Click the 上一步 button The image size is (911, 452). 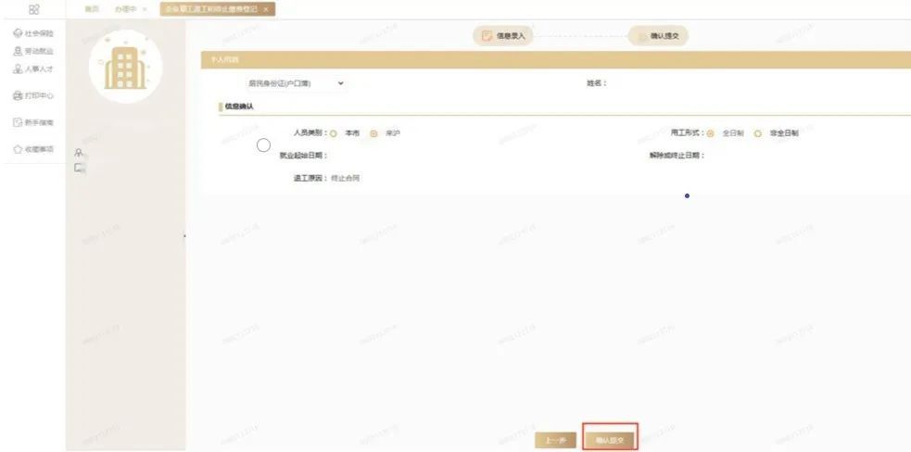555,440
